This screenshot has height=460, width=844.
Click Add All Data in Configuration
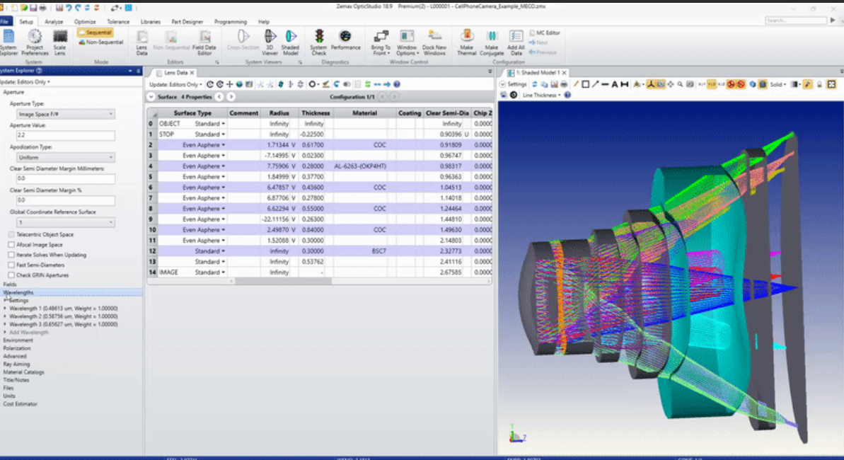coord(516,42)
